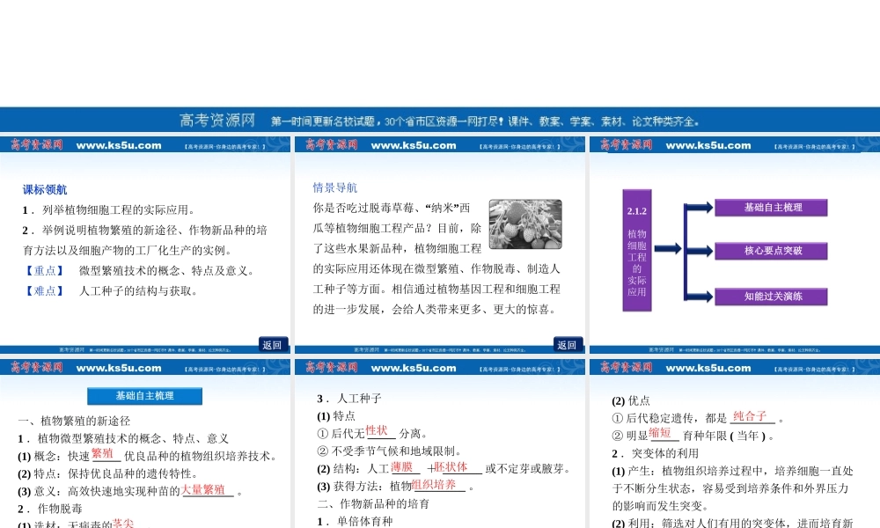
Task: Click the red answer '缩短'
Action: point(660,433)
